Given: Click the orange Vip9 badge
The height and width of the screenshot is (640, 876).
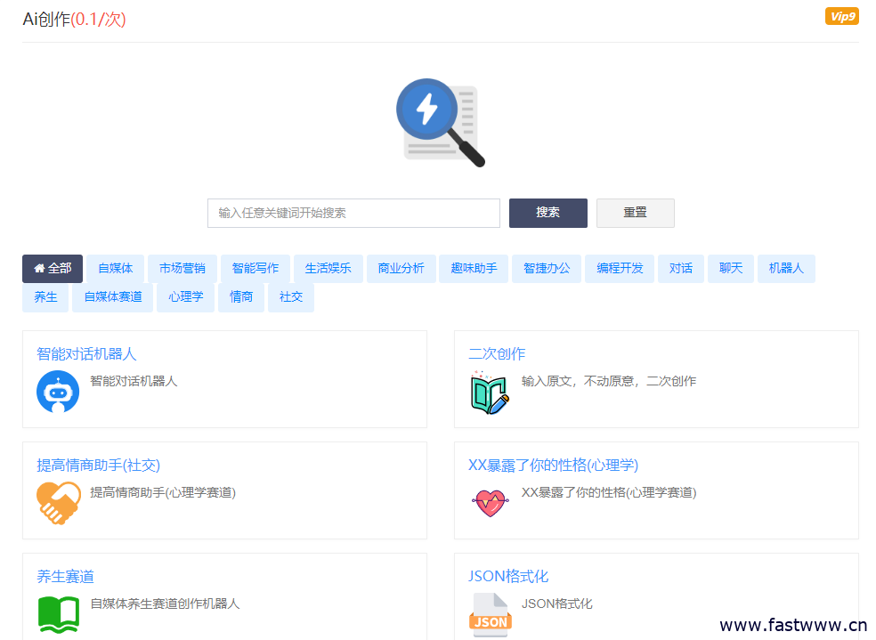Looking at the screenshot, I should point(841,15).
